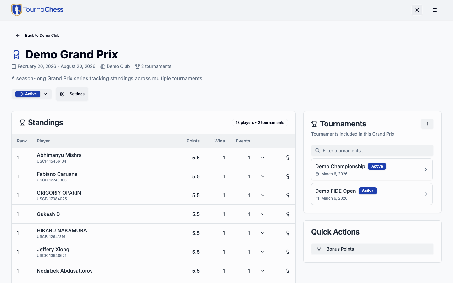Open the Active status dropdown
453x283 pixels.
(45, 94)
